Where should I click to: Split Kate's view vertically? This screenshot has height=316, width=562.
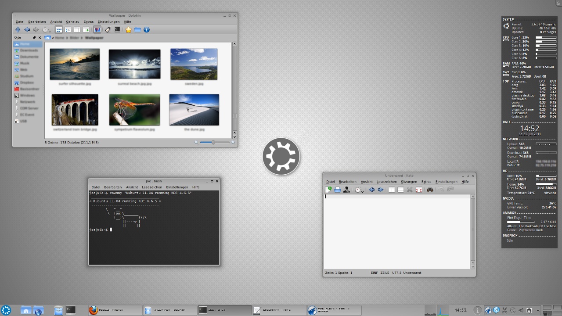click(x=392, y=190)
